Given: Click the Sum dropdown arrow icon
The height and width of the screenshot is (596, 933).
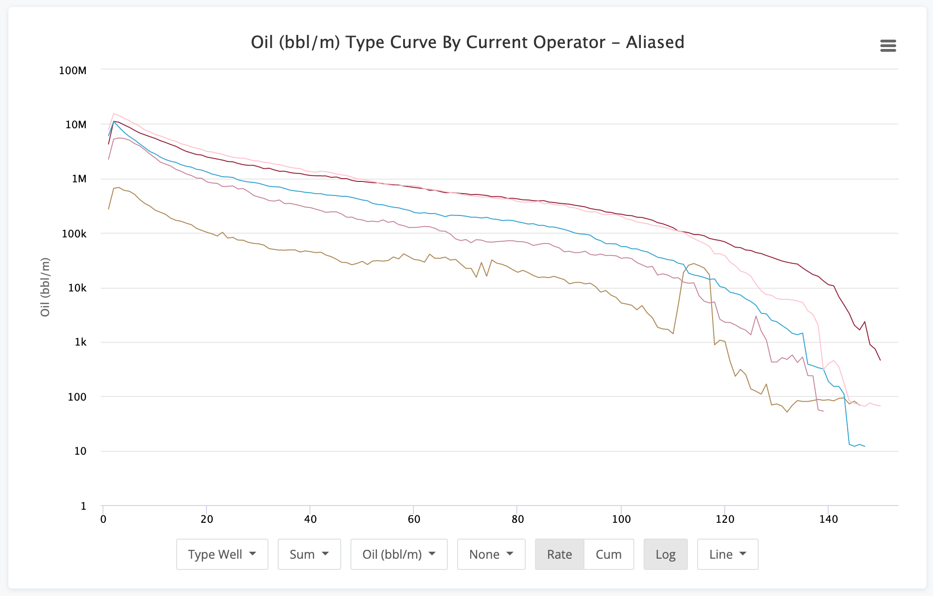Looking at the screenshot, I should pyautogui.click(x=325, y=554).
